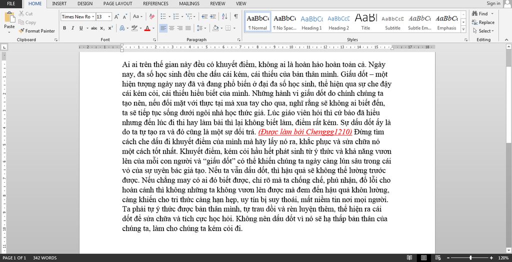Click the zoom slider handle
The width and height of the screenshot is (512, 262).
[x=470, y=258]
